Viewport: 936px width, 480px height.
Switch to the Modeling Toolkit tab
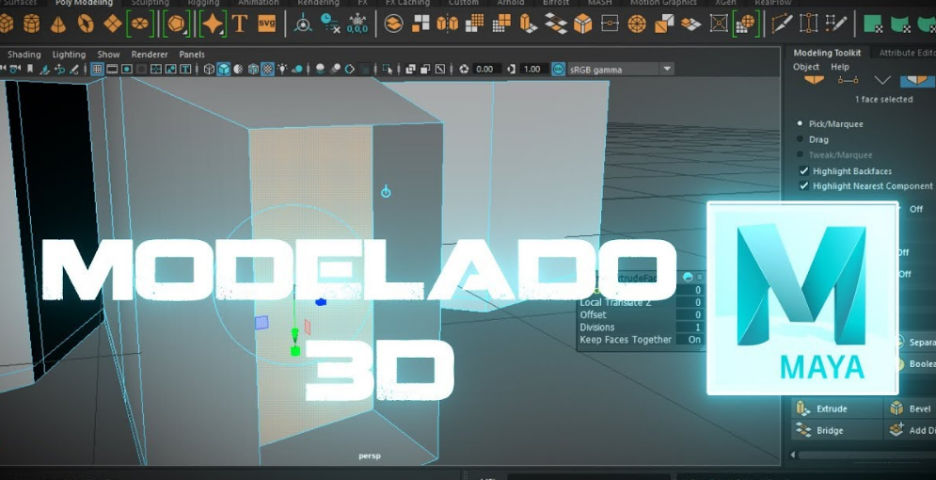tap(827, 53)
